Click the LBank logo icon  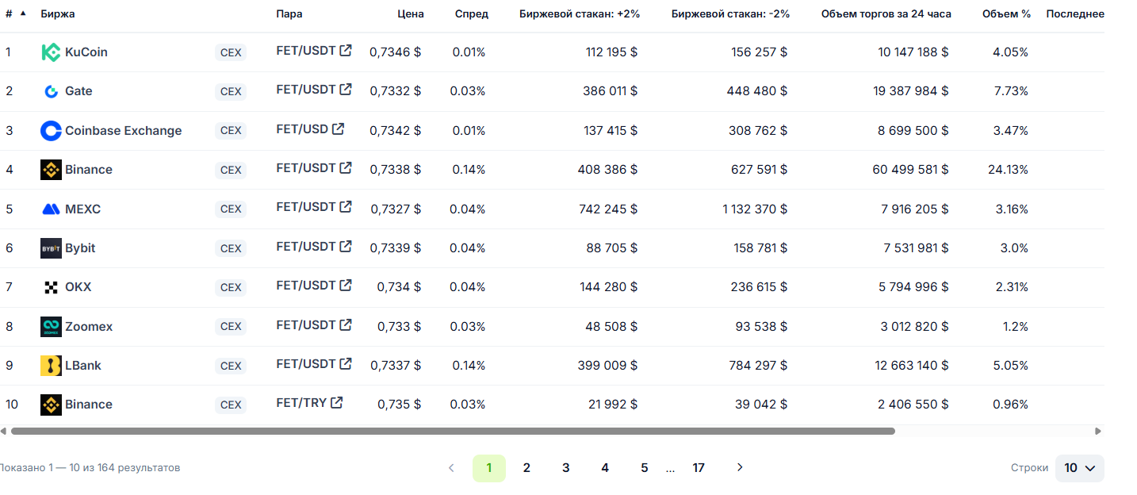pos(51,366)
